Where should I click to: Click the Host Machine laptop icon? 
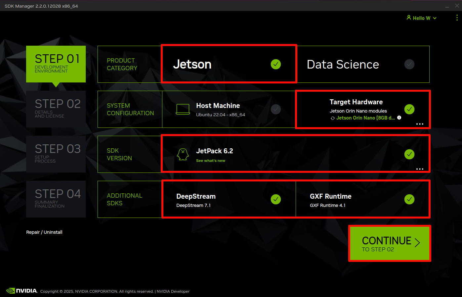click(x=183, y=109)
